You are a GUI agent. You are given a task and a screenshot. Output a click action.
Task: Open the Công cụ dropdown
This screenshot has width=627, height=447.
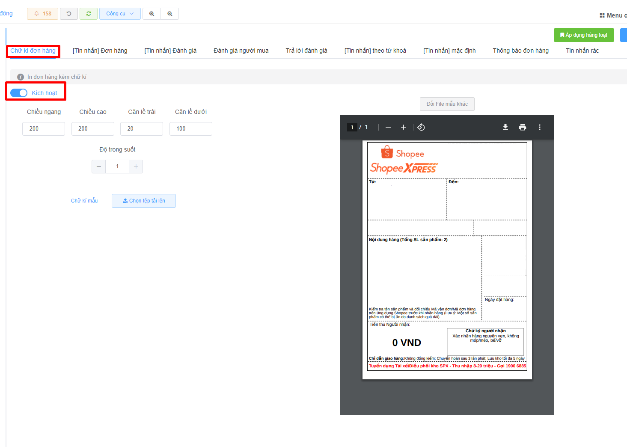[120, 14]
